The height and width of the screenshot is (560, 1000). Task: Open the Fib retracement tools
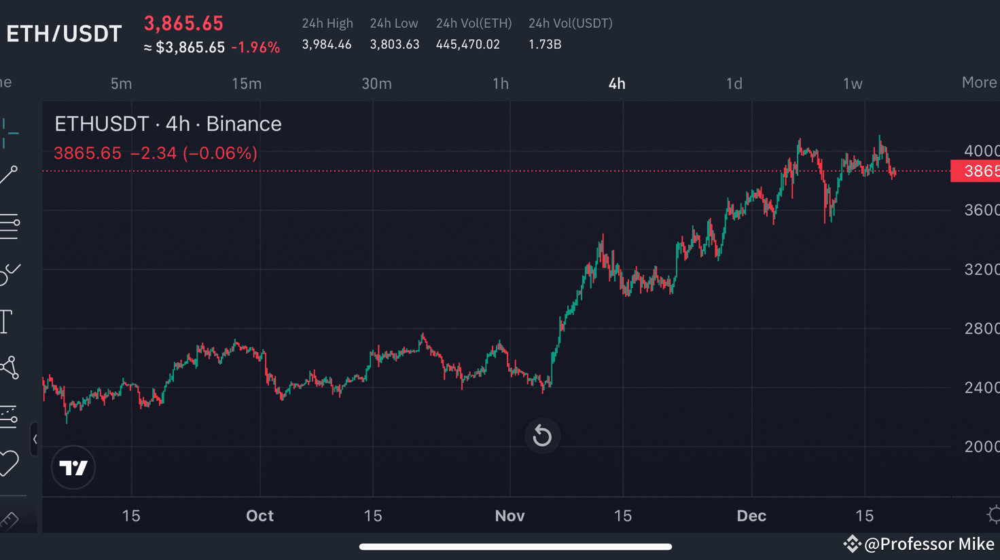pyautogui.click(x=10, y=226)
